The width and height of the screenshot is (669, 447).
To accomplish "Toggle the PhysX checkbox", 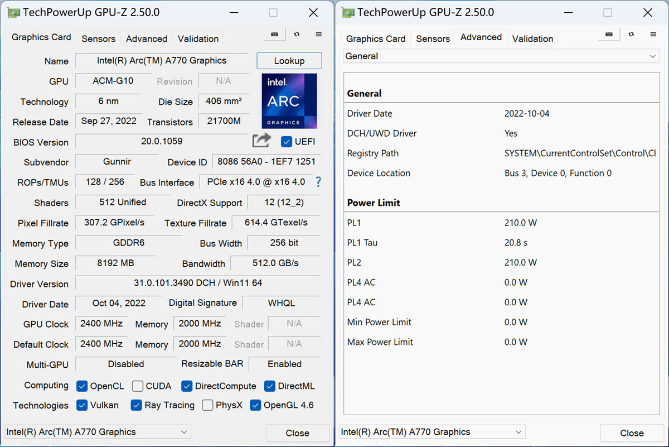I will point(207,405).
